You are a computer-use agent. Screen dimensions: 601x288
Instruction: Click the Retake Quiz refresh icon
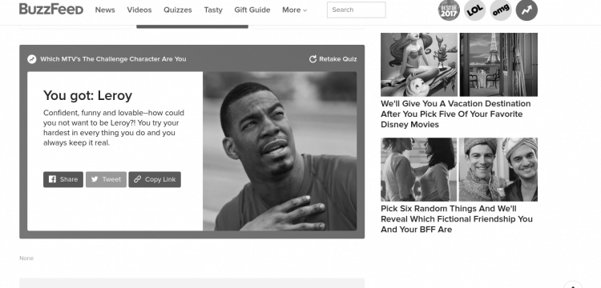click(313, 59)
